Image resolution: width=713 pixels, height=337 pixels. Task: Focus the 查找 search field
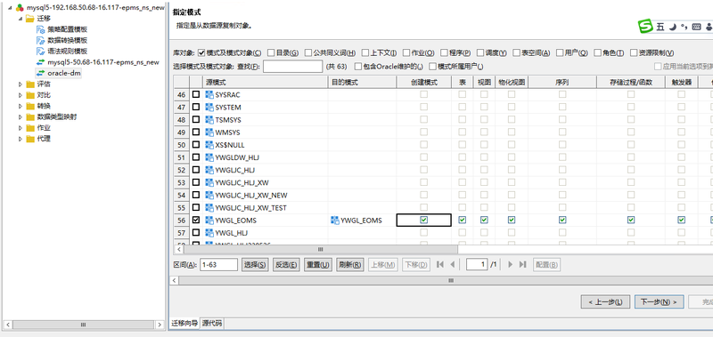click(x=293, y=67)
